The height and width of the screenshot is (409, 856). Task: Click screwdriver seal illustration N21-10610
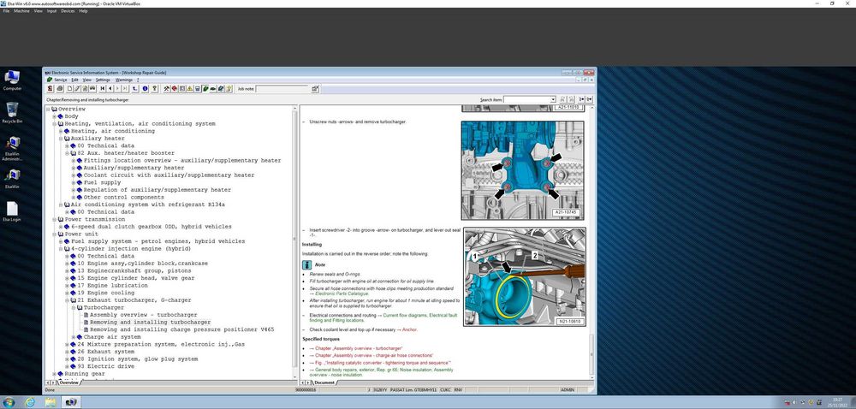tap(524, 277)
